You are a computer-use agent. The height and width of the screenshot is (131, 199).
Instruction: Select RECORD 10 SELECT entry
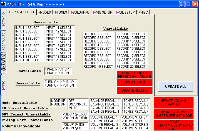pos(98,67)
